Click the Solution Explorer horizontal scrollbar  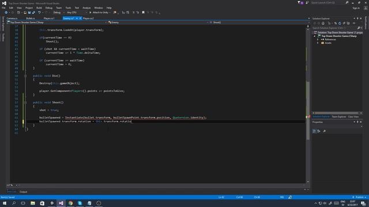(337, 113)
